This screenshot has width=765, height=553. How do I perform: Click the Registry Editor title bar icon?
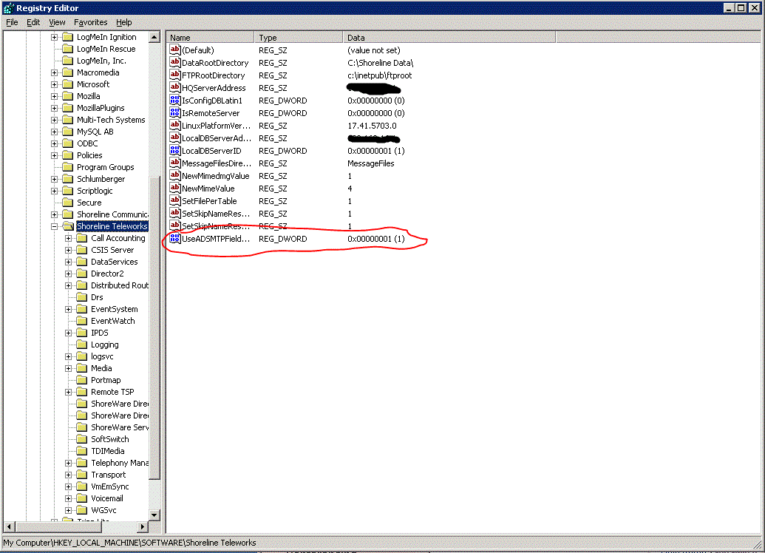tap(8, 8)
